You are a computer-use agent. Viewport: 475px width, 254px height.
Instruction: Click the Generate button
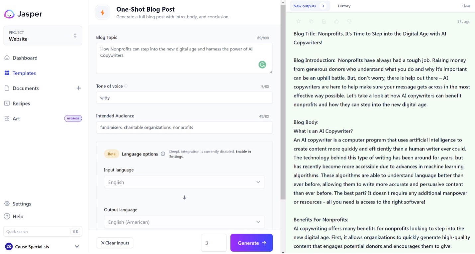click(x=251, y=243)
